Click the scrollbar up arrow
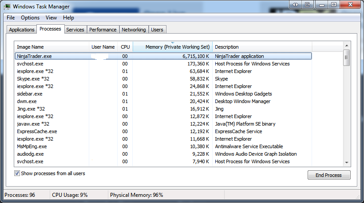364x203 pixels. tap(347, 46)
